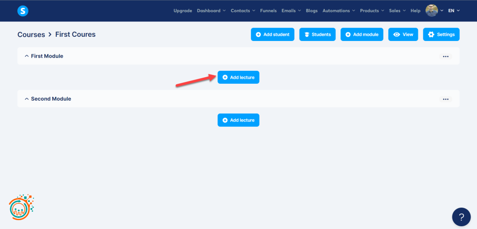This screenshot has width=477, height=229.
Task: Open three-dots menu for First Module
Action: click(x=445, y=56)
